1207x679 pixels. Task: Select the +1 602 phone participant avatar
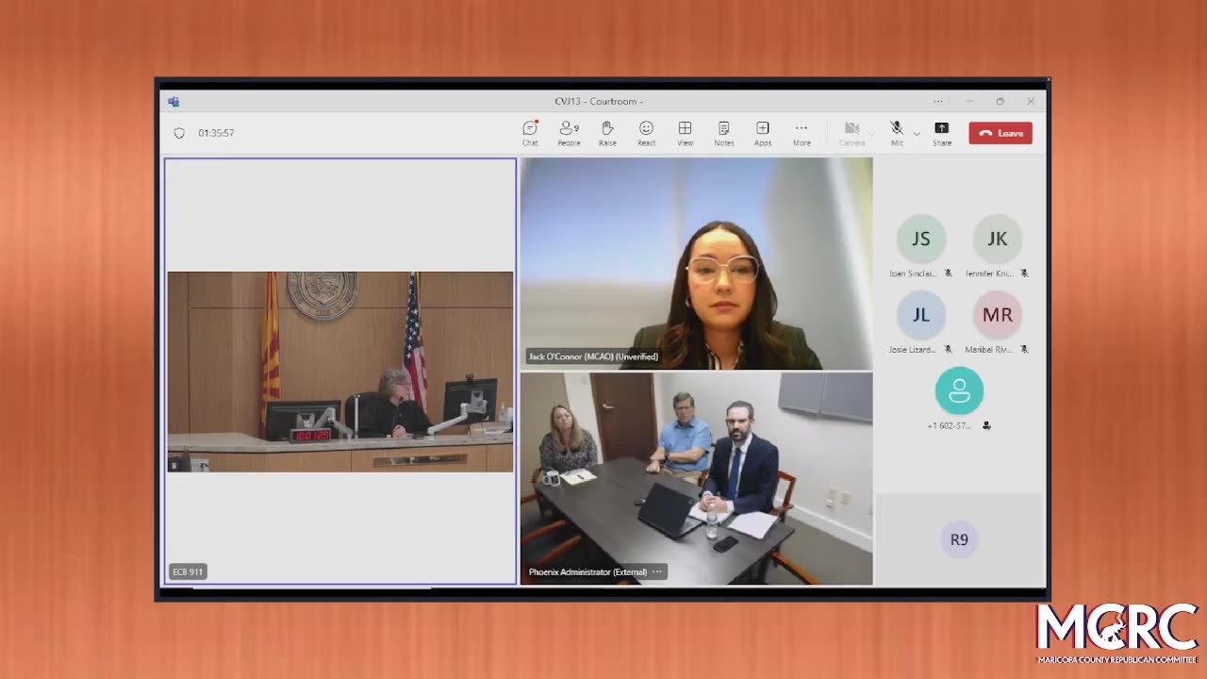point(959,390)
